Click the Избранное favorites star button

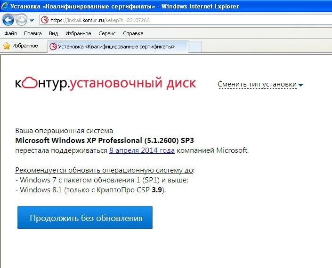(x=21, y=46)
